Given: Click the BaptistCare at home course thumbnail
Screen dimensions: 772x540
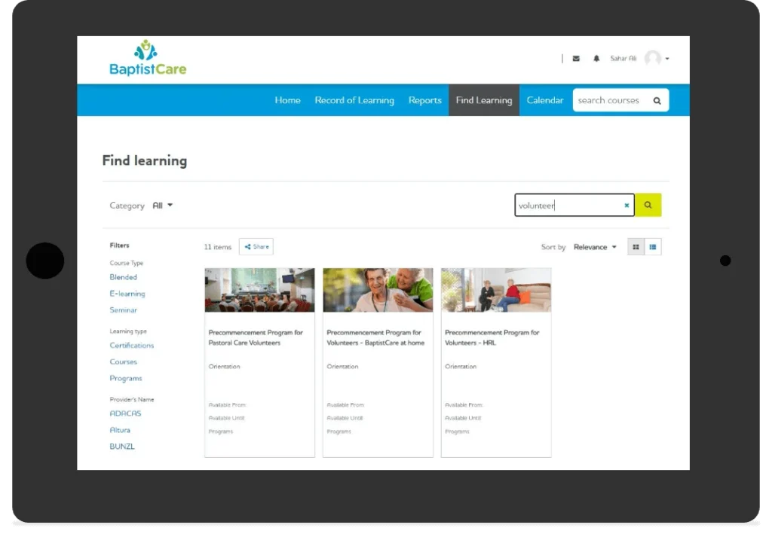Looking at the screenshot, I should [377, 289].
